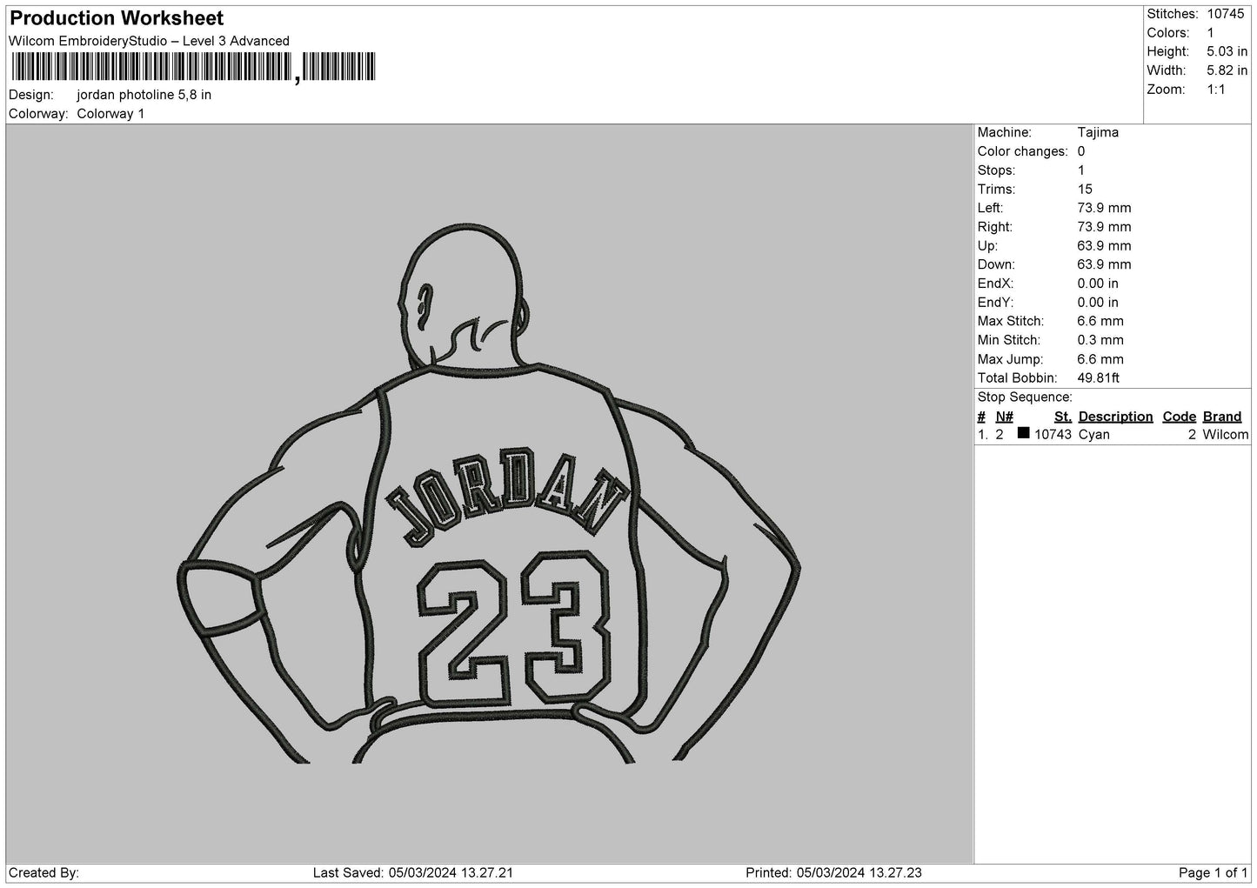Click the Stitches count 10745
1257x888 pixels.
[1226, 14]
